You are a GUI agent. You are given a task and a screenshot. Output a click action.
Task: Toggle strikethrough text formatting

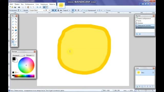[61, 10]
